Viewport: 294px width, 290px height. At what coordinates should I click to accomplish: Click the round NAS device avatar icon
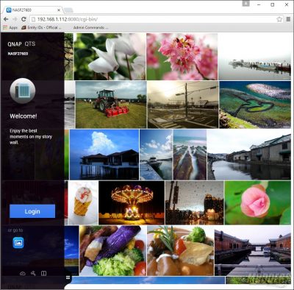23,91
